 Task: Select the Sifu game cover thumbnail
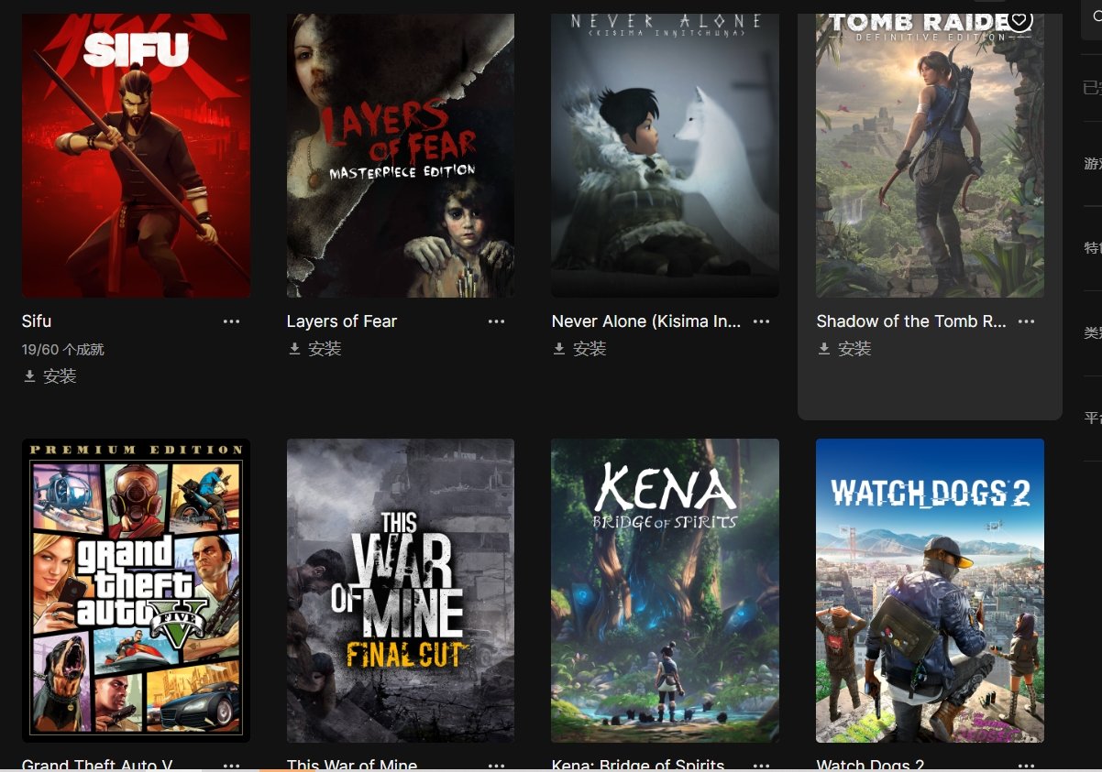coord(136,156)
